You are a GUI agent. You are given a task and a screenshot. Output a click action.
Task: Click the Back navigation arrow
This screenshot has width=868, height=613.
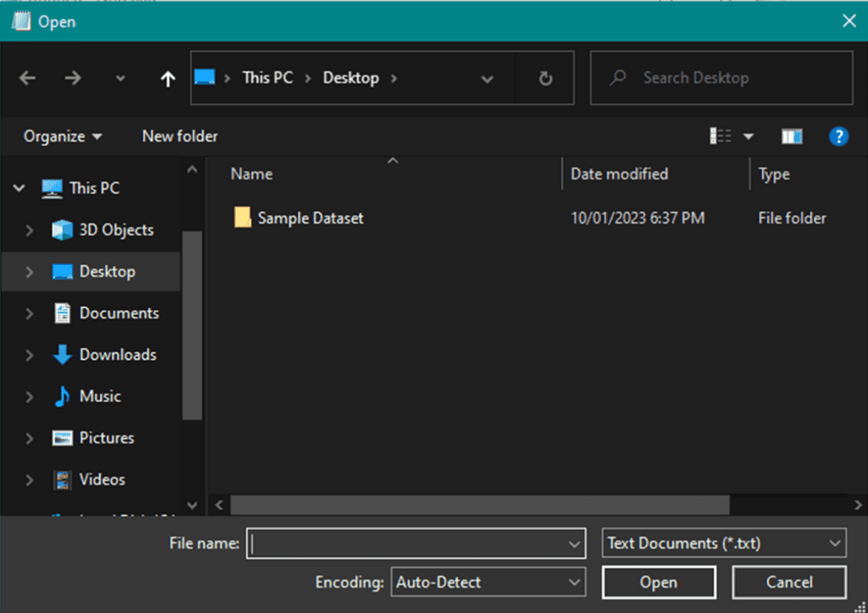click(x=27, y=77)
